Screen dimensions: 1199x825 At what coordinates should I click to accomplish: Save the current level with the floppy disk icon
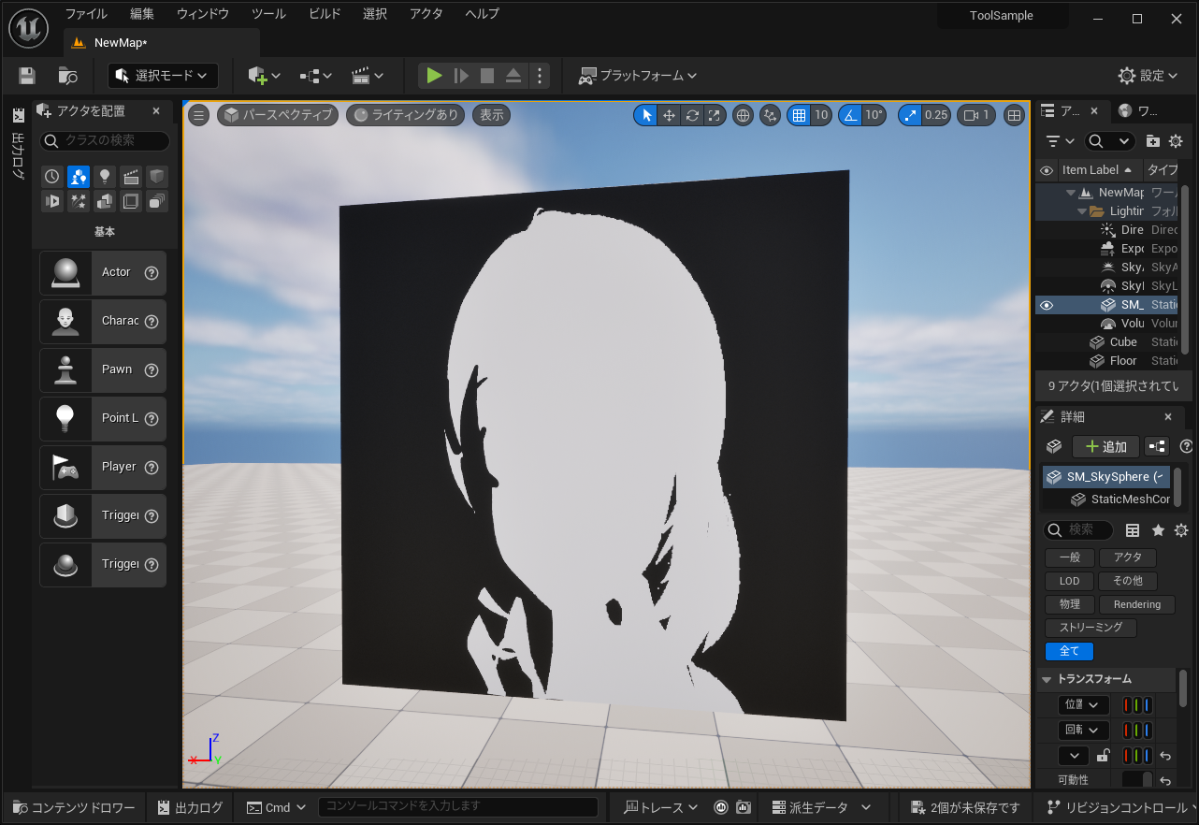coord(27,76)
